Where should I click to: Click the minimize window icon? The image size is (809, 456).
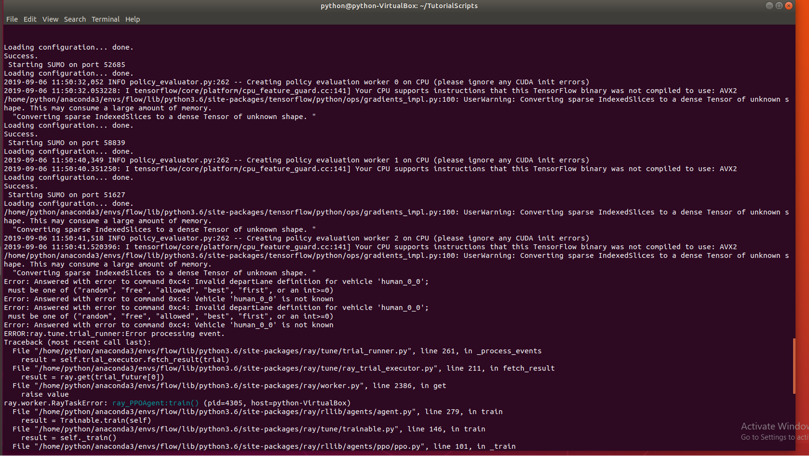click(769, 5)
